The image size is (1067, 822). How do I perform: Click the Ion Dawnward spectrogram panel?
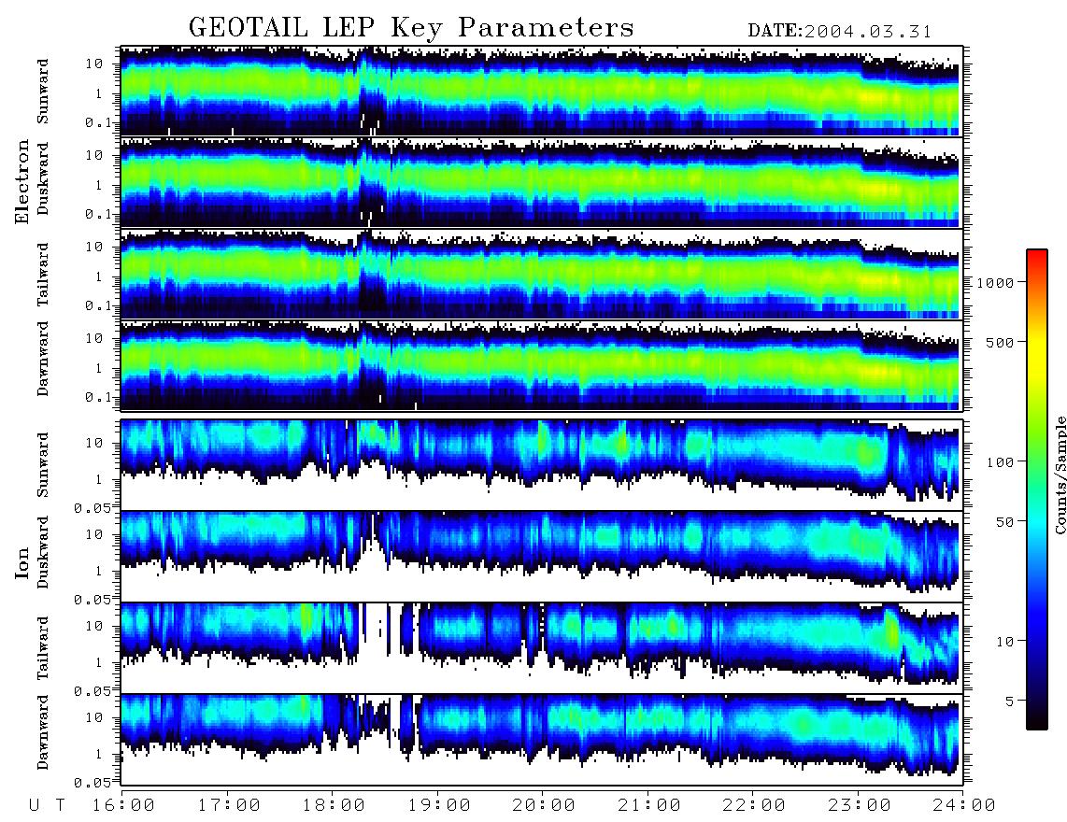[542, 740]
